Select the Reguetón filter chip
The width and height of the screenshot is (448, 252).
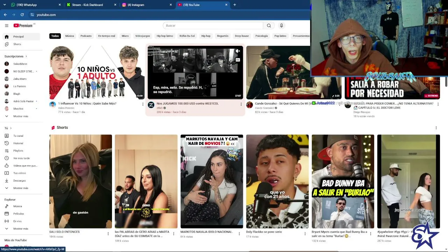[x=223, y=36]
